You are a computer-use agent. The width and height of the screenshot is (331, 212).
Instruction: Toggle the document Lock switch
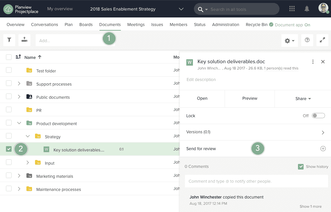(319, 116)
